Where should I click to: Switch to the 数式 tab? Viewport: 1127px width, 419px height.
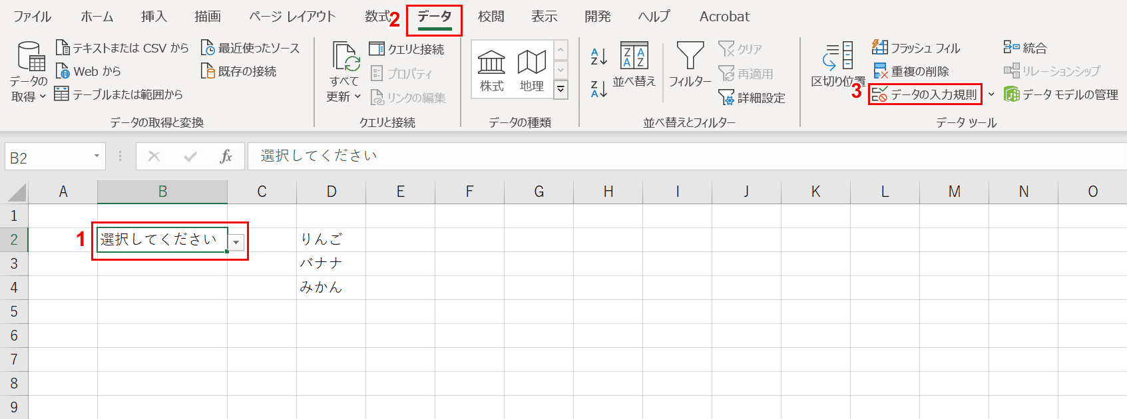(x=377, y=17)
